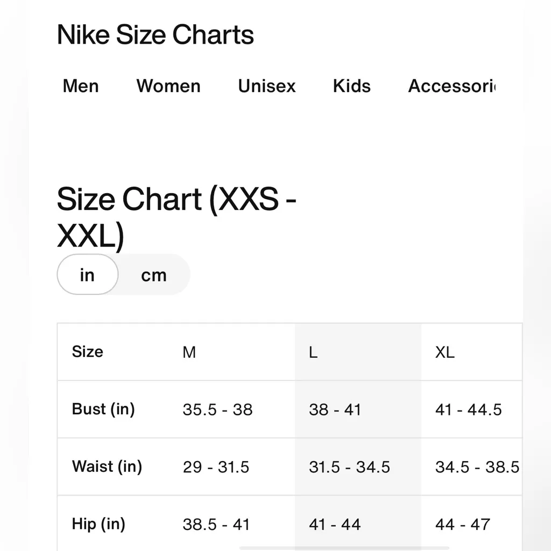
Task: Select the XL size column header
Action: [x=445, y=352]
